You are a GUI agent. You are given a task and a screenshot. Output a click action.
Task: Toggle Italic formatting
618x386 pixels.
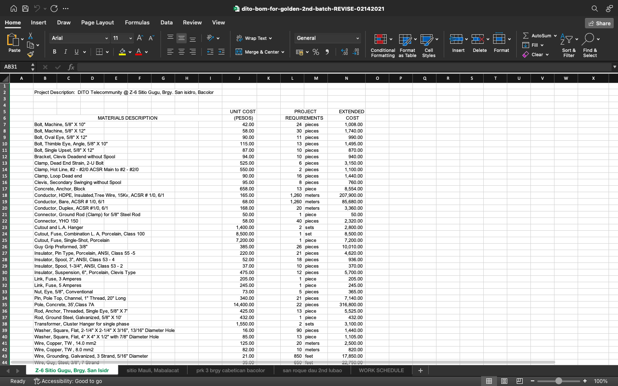[x=66, y=52]
